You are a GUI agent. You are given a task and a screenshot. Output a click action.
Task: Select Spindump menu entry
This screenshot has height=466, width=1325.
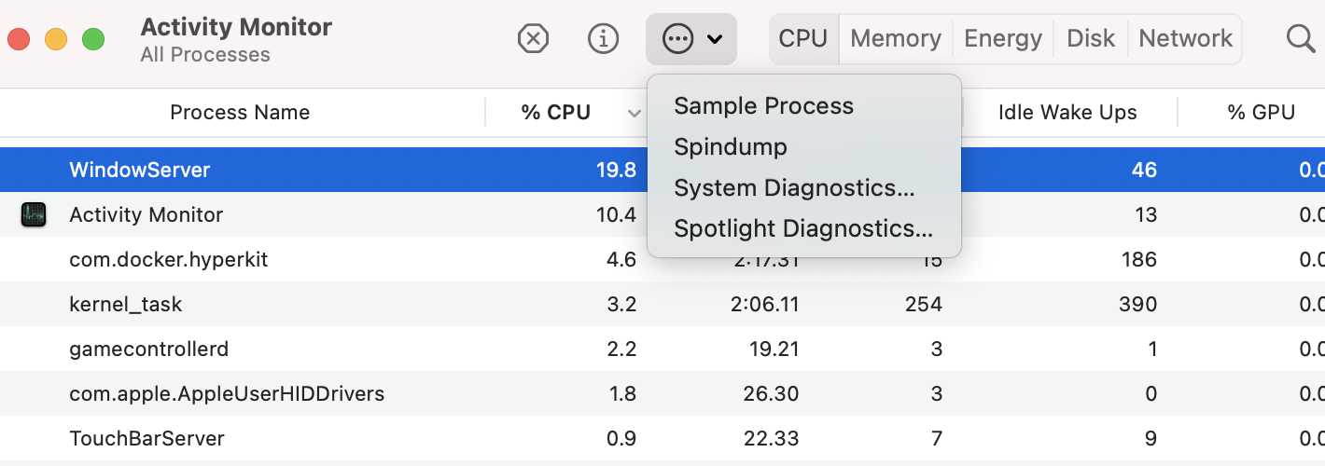pyautogui.click(x=731, y=147)
